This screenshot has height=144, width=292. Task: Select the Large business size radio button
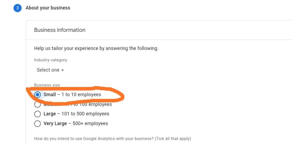pyautogui.click(x=37, y=114)
